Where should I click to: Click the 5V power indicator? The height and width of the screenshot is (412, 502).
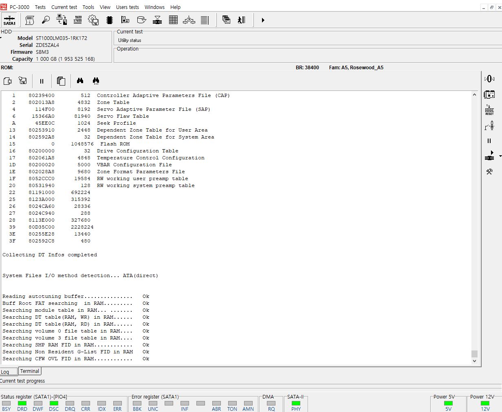point(448,403)
